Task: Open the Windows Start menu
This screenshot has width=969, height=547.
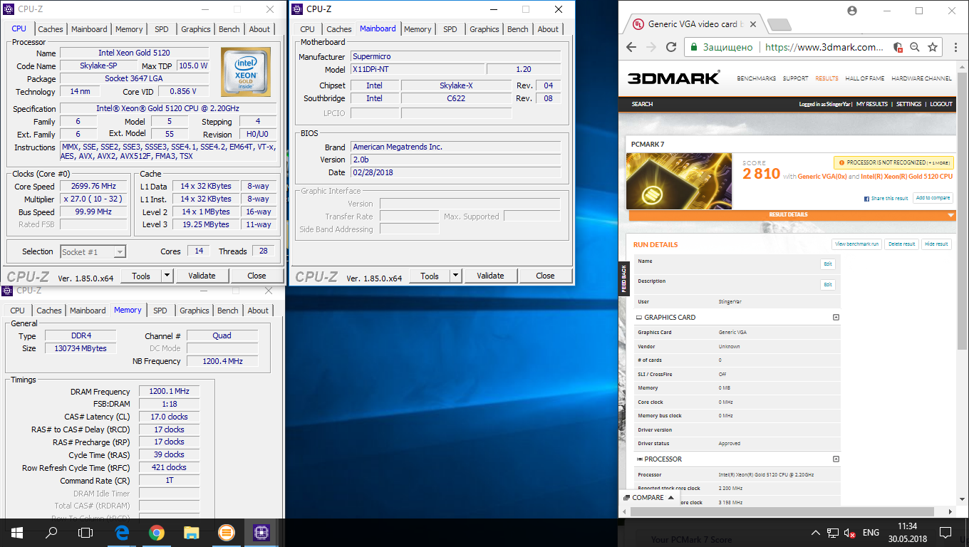Action: click(x=17, y=532)
